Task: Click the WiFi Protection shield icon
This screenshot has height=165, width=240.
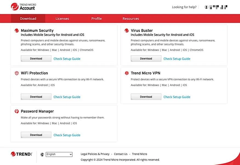Action: click(x=17, y=73)
